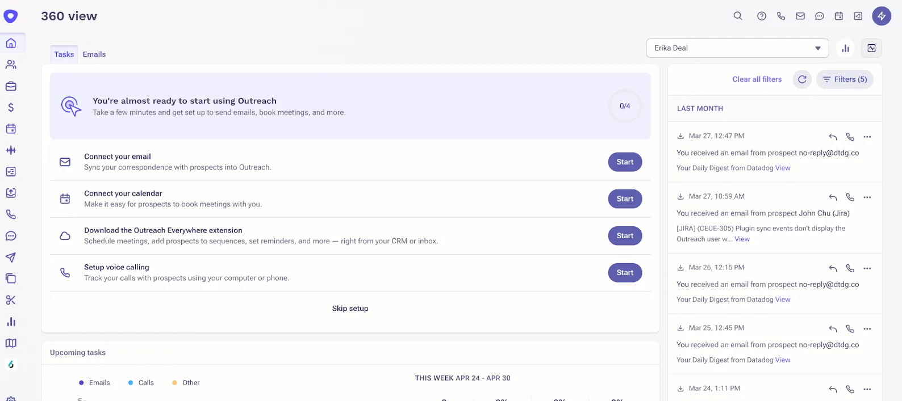This screenshot has width=902, height=401.
Task: Switch to the Emails tab
Action: [x=94, y=54]
